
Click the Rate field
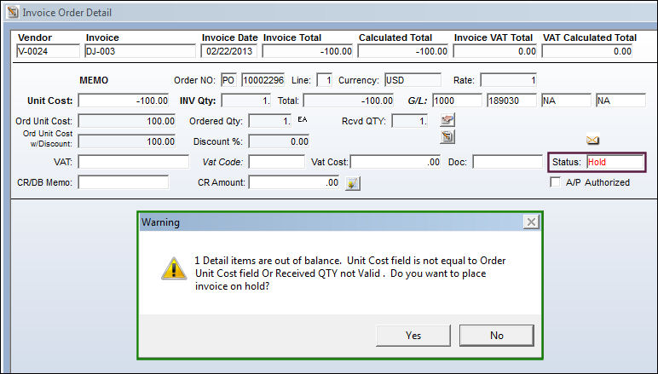pyautogui.click(x=509, y=80)
